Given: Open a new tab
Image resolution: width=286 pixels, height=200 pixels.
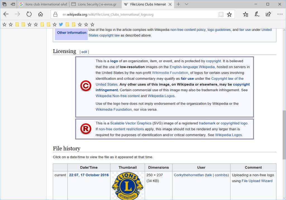Looking at the screenshot, I should click(x=178, y=4).
